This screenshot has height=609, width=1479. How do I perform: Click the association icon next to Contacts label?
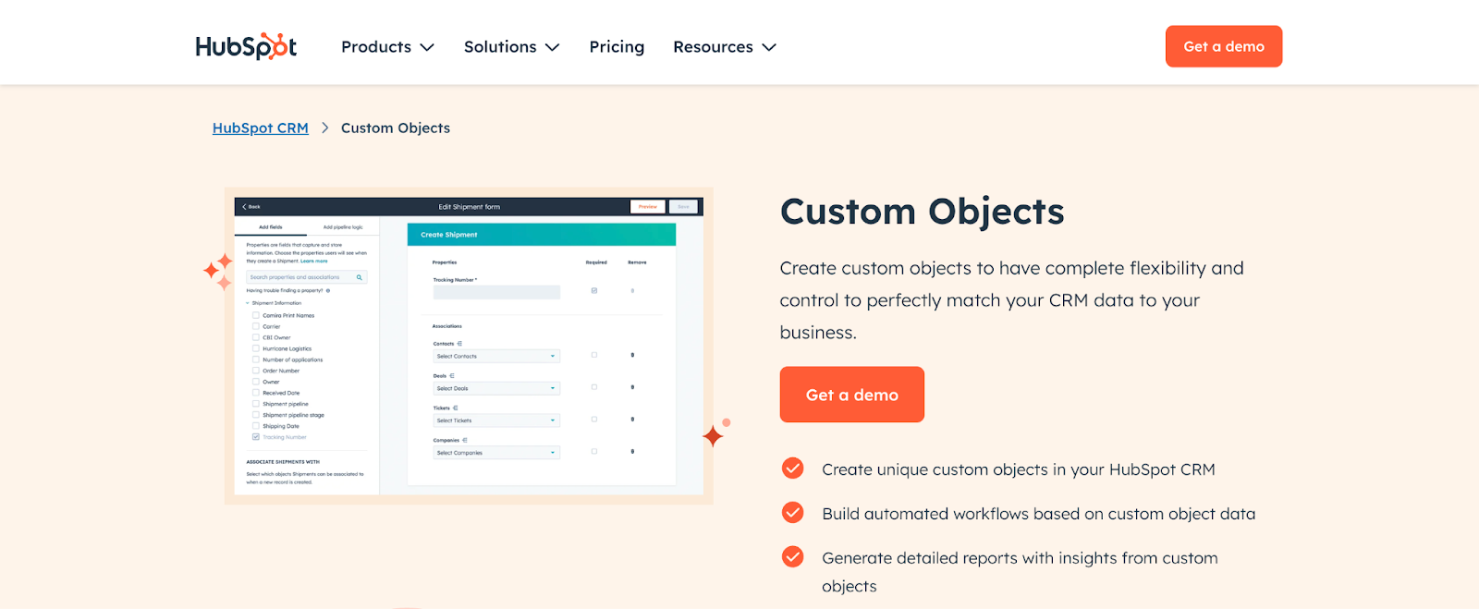point(459,344)
